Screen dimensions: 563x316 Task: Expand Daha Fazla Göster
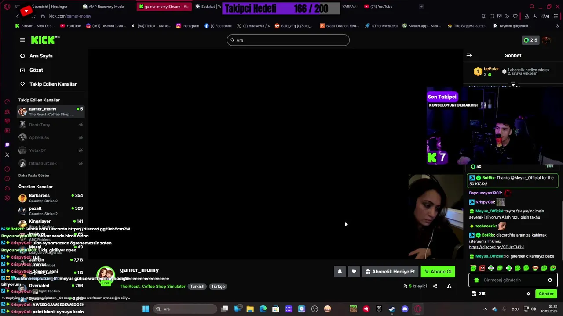34,176
